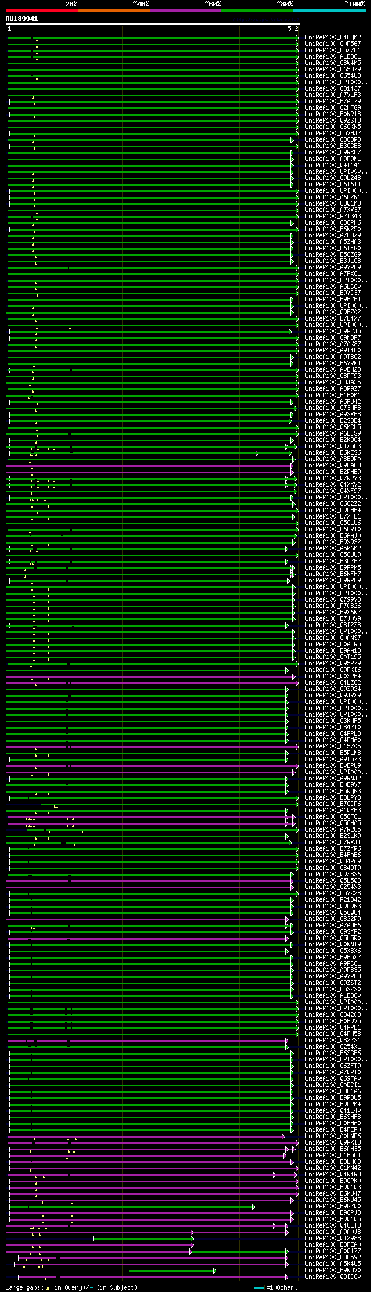This screenshot has height=1292, width=371.
Task: Click the purple ~60% identity legend segment
Action: [185, 10]
